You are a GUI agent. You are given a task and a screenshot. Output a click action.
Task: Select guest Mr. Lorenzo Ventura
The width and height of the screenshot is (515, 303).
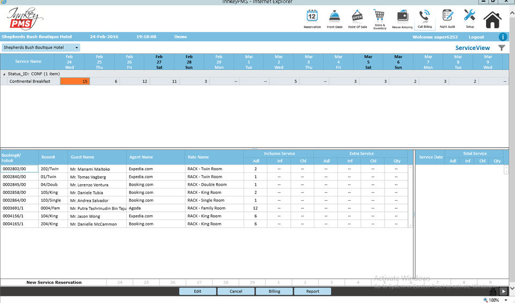point(97,185)
